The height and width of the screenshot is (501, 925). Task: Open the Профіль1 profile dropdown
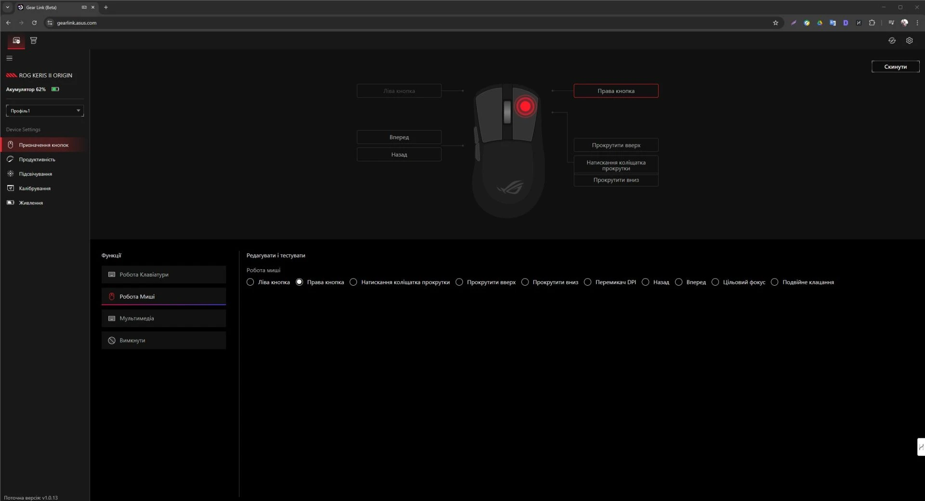(x=45, y=111)
